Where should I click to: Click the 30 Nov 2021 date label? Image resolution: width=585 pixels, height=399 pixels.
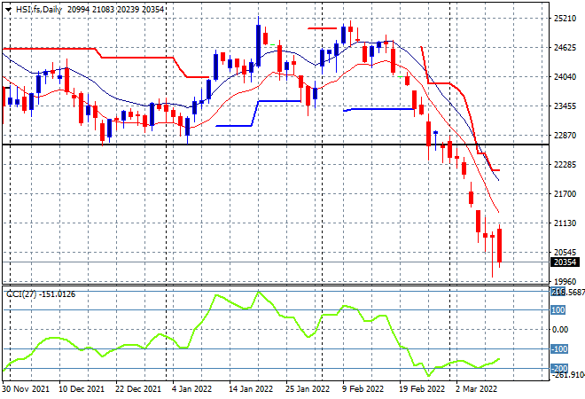click(x=26, y=389)
